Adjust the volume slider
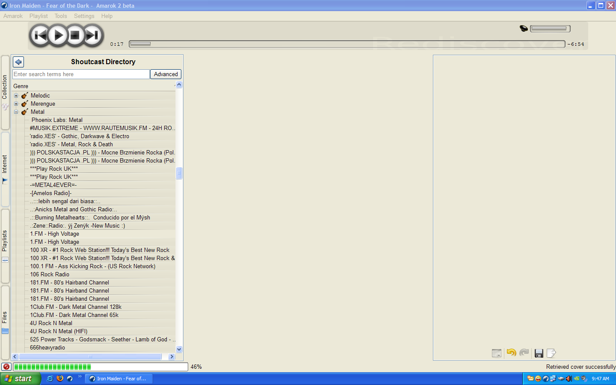The image size is (616, 385). pyautogui.click(x=550, y=29)
